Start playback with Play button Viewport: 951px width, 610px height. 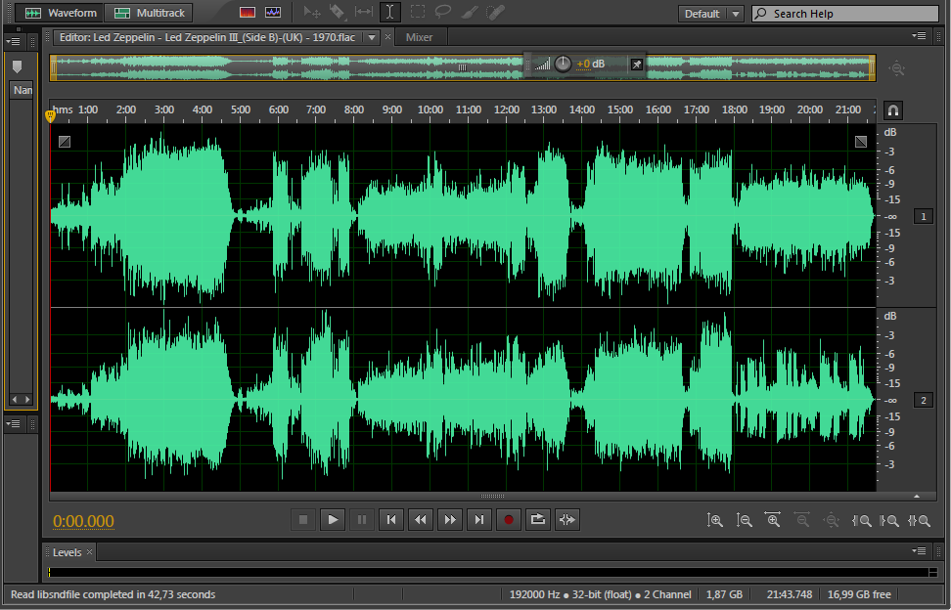(x=333, y=520)
